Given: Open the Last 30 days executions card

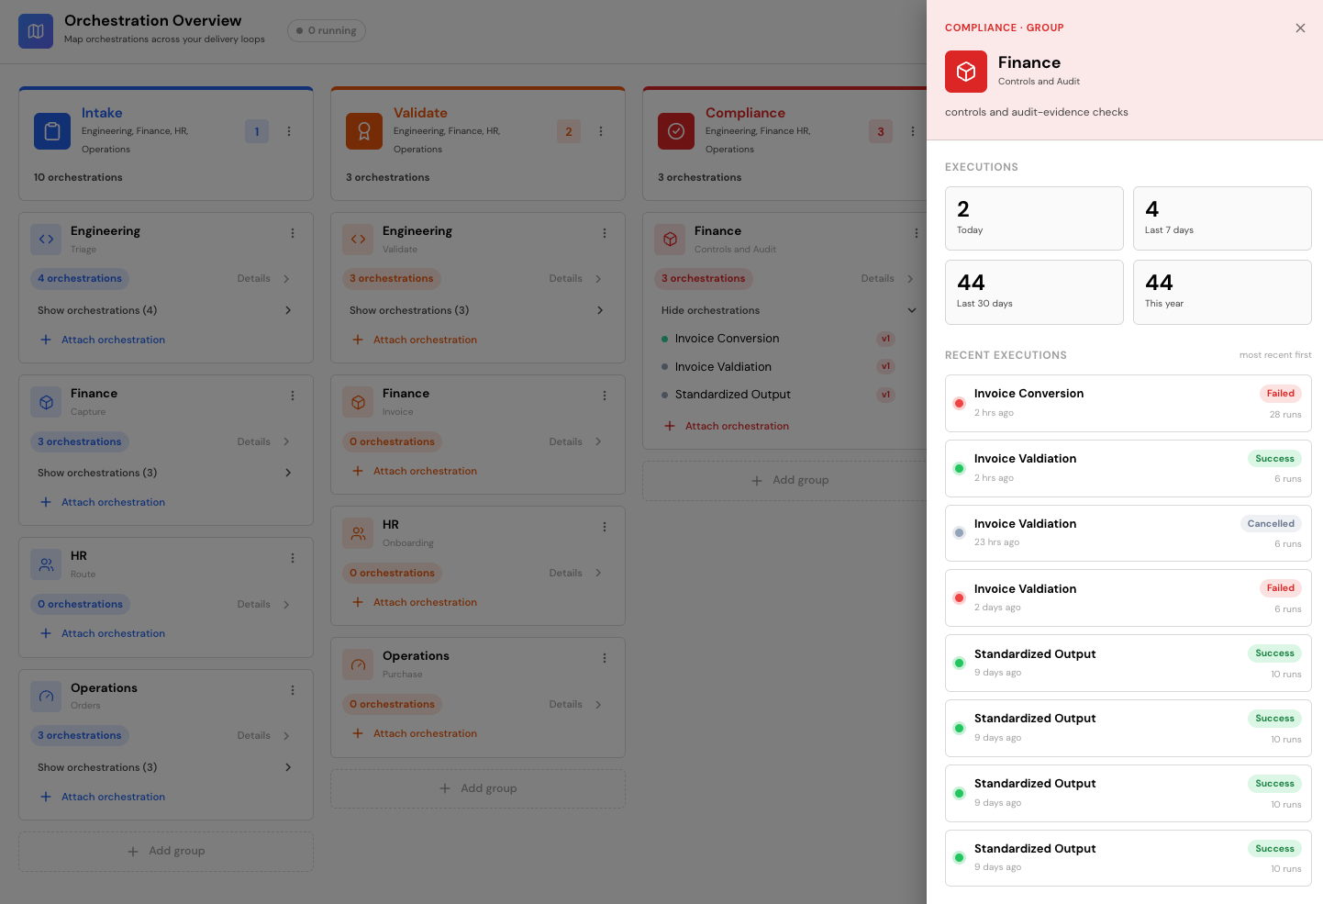Looking at the screenshot, I should [x=1034, y=292].
